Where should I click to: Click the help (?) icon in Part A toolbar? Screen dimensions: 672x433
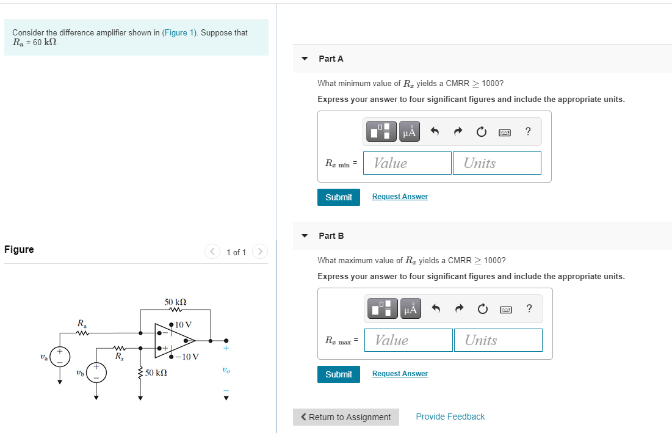pos(527,131)
